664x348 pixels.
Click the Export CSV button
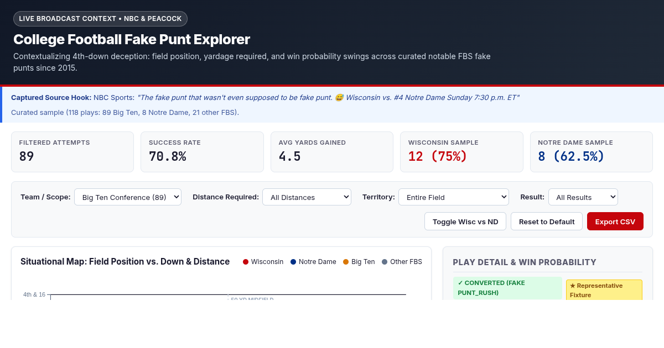(615, 222)
